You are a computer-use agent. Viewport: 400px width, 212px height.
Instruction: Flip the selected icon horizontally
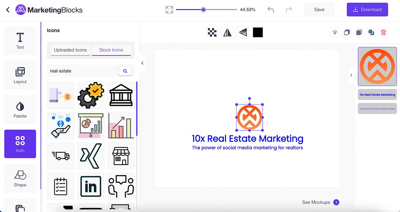(x=227, y=32)
